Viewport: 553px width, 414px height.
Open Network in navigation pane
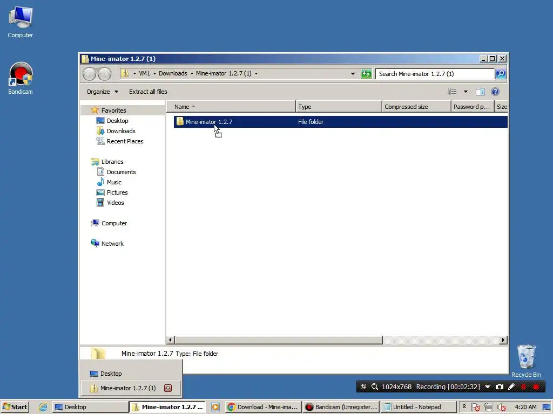[x=112, y=244]
